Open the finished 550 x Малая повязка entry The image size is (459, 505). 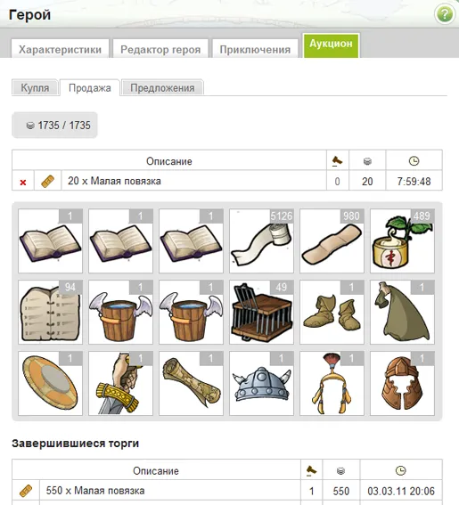pos(95,491)
